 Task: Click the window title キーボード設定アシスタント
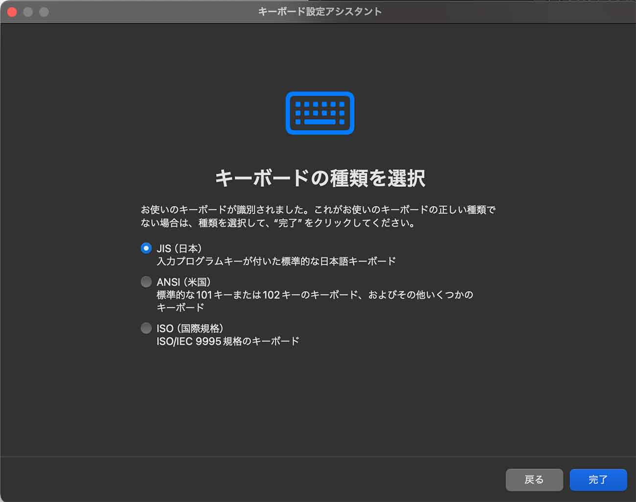320,12
